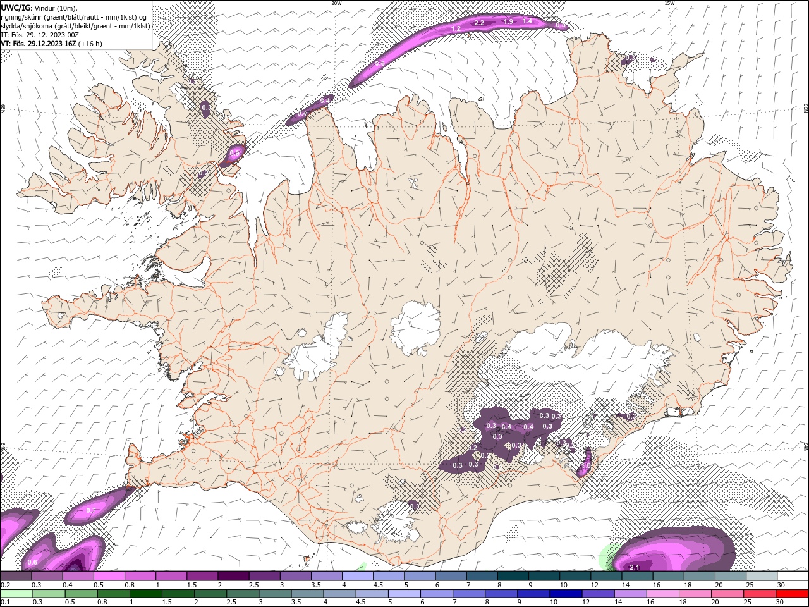This screenshot has height=607, width=809.
Task: Click the light gray snow swatch between 25 and 30
Action: (762, 576)
